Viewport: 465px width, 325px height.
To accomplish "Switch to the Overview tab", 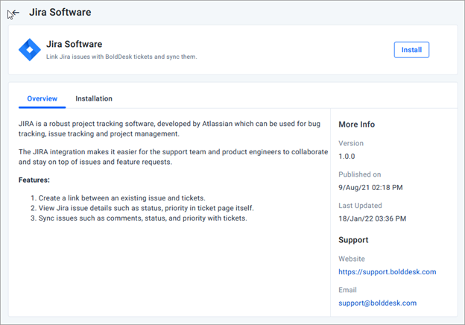I will (x=42, y=98).
